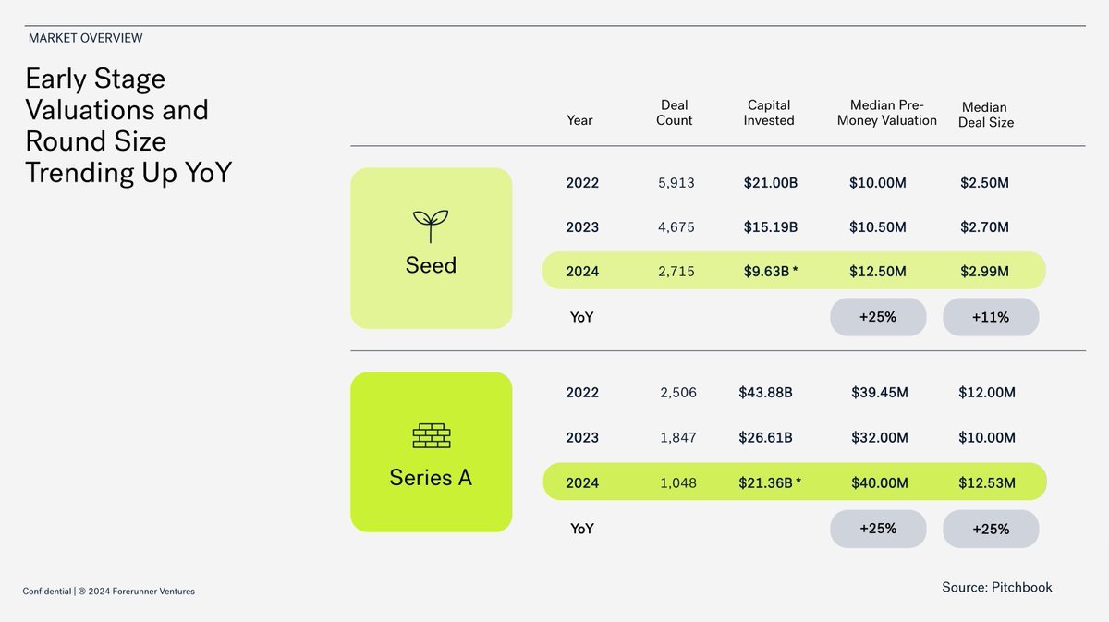Image resolution: width=1109 pixels, height=622 pixels.
Task: Click the Median Deal Size column header
Action: [x=985, y=115]
